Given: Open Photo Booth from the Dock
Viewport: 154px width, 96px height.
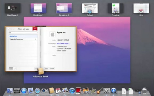Looking at the screenshot, I should (79, 90).
